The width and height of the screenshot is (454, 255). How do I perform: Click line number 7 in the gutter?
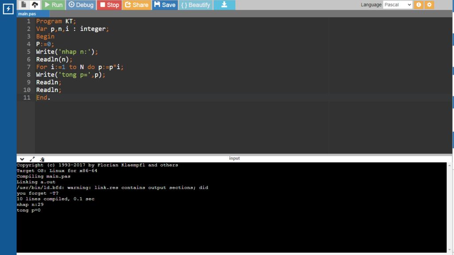coord(28,67)
